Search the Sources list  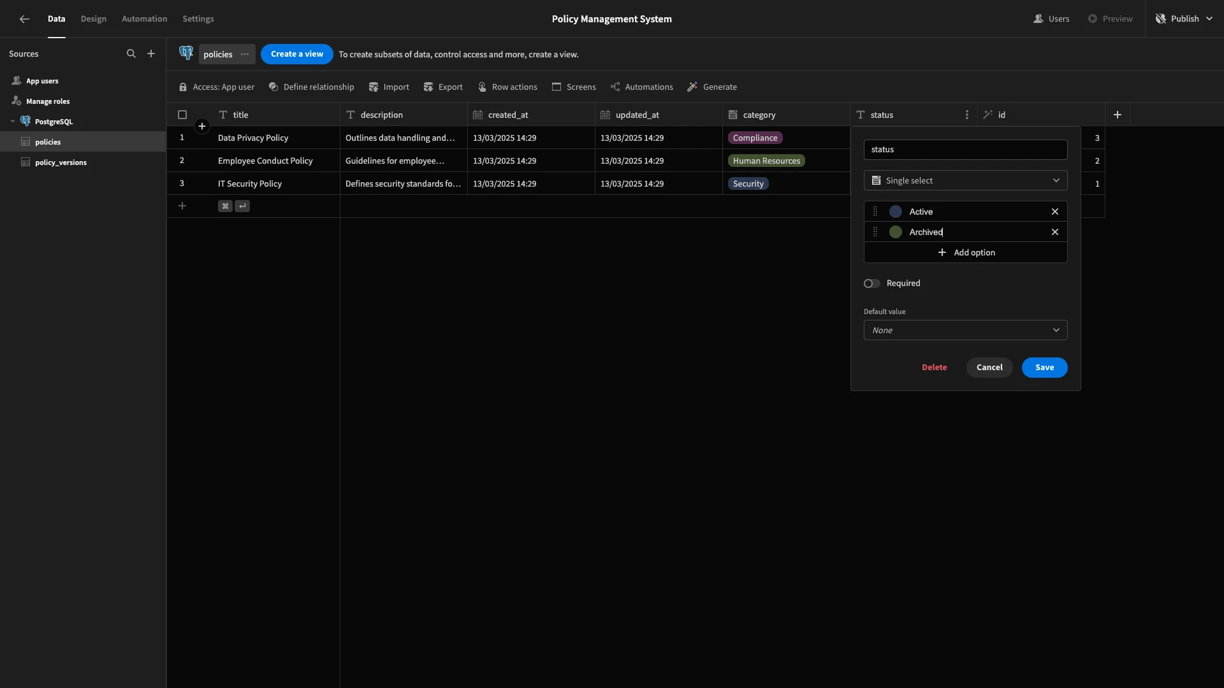click(131, 54)
